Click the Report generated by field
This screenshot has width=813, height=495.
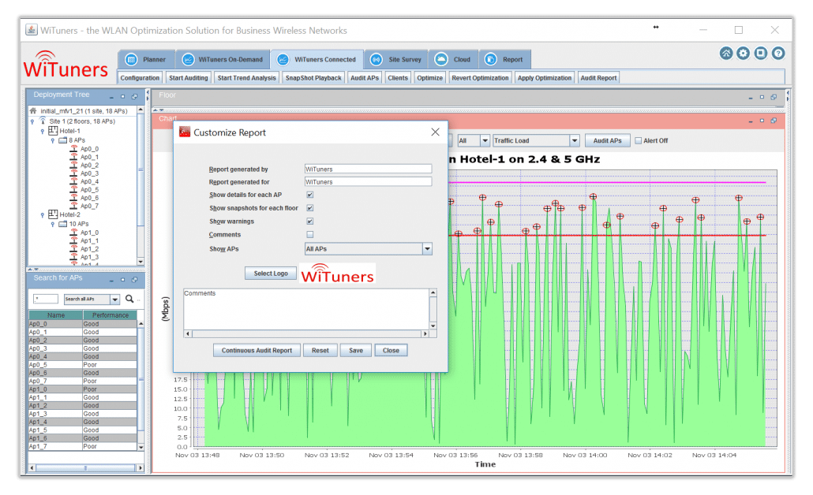coord(368,169)
